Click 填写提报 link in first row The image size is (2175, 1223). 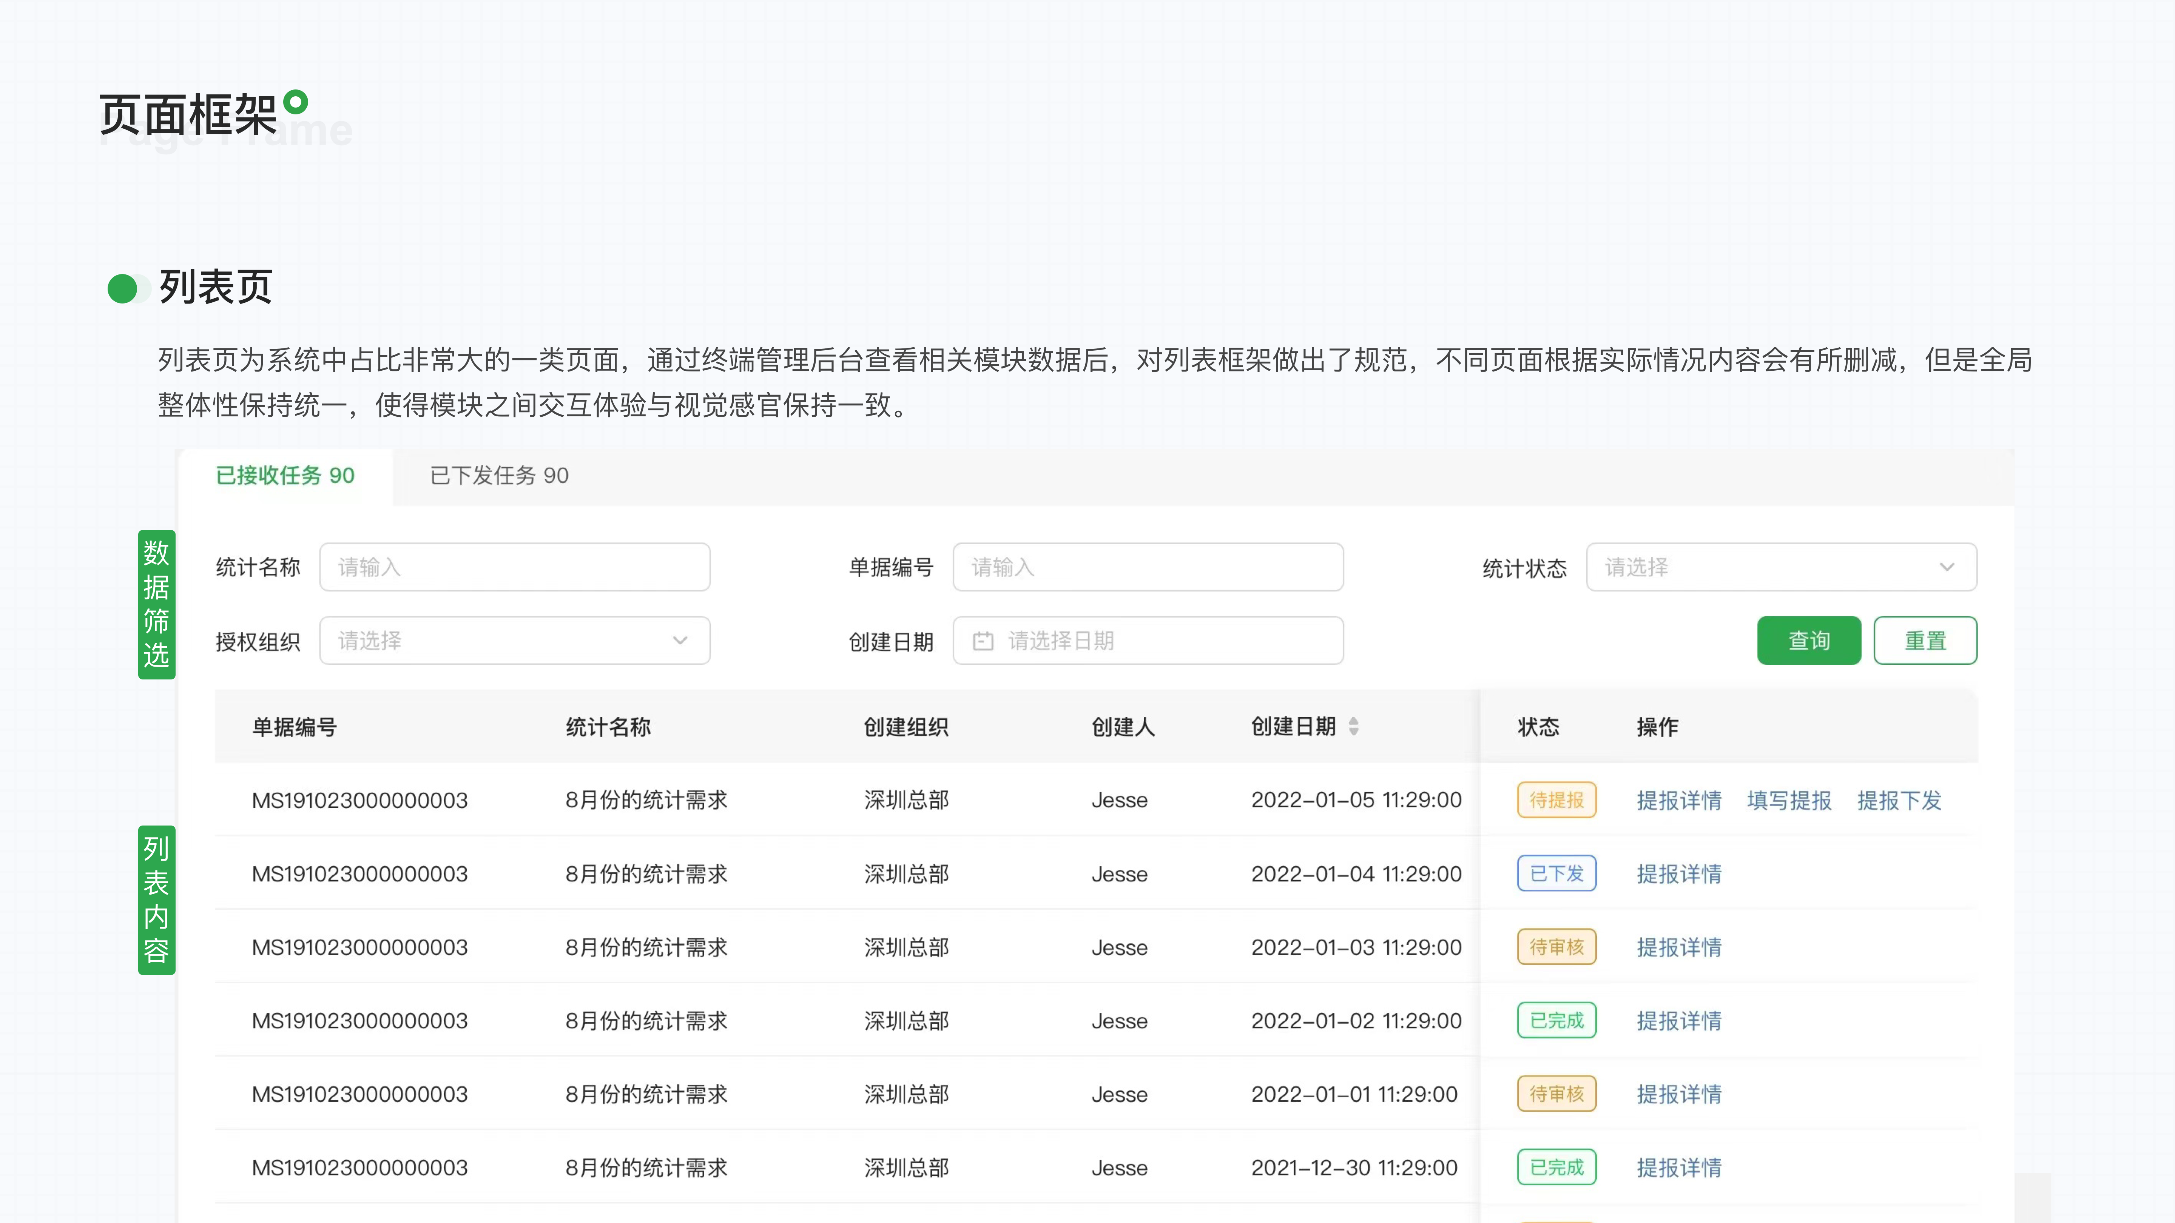click(x=1789, y=801)
